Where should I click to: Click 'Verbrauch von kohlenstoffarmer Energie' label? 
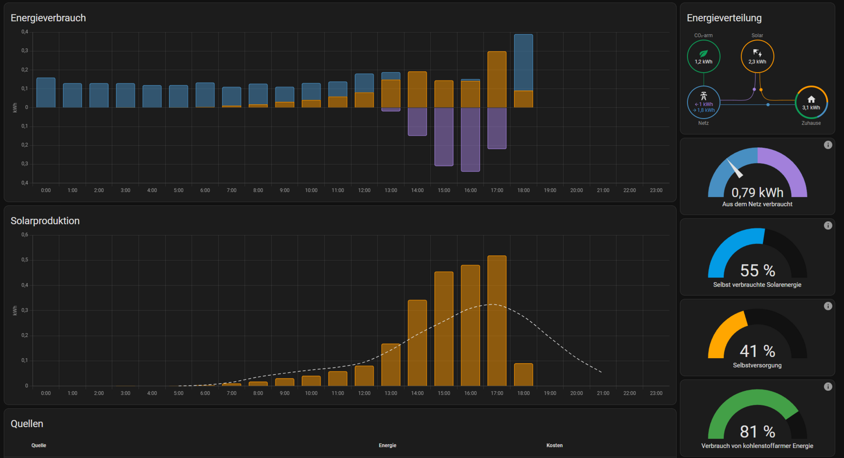click(757, 446)
